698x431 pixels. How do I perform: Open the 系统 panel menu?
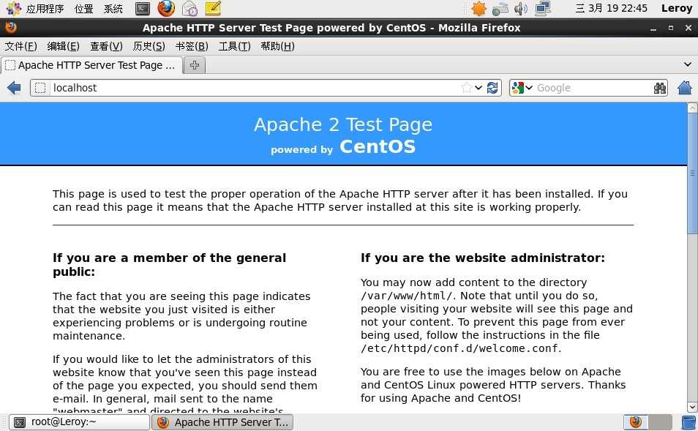113,9
